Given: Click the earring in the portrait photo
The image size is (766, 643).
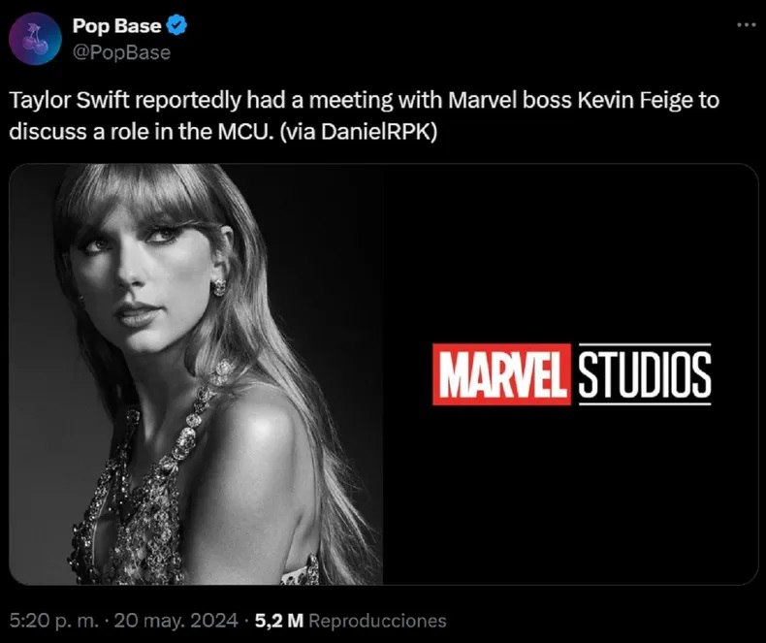Looking at the screenshot, I should click(218, 286).
